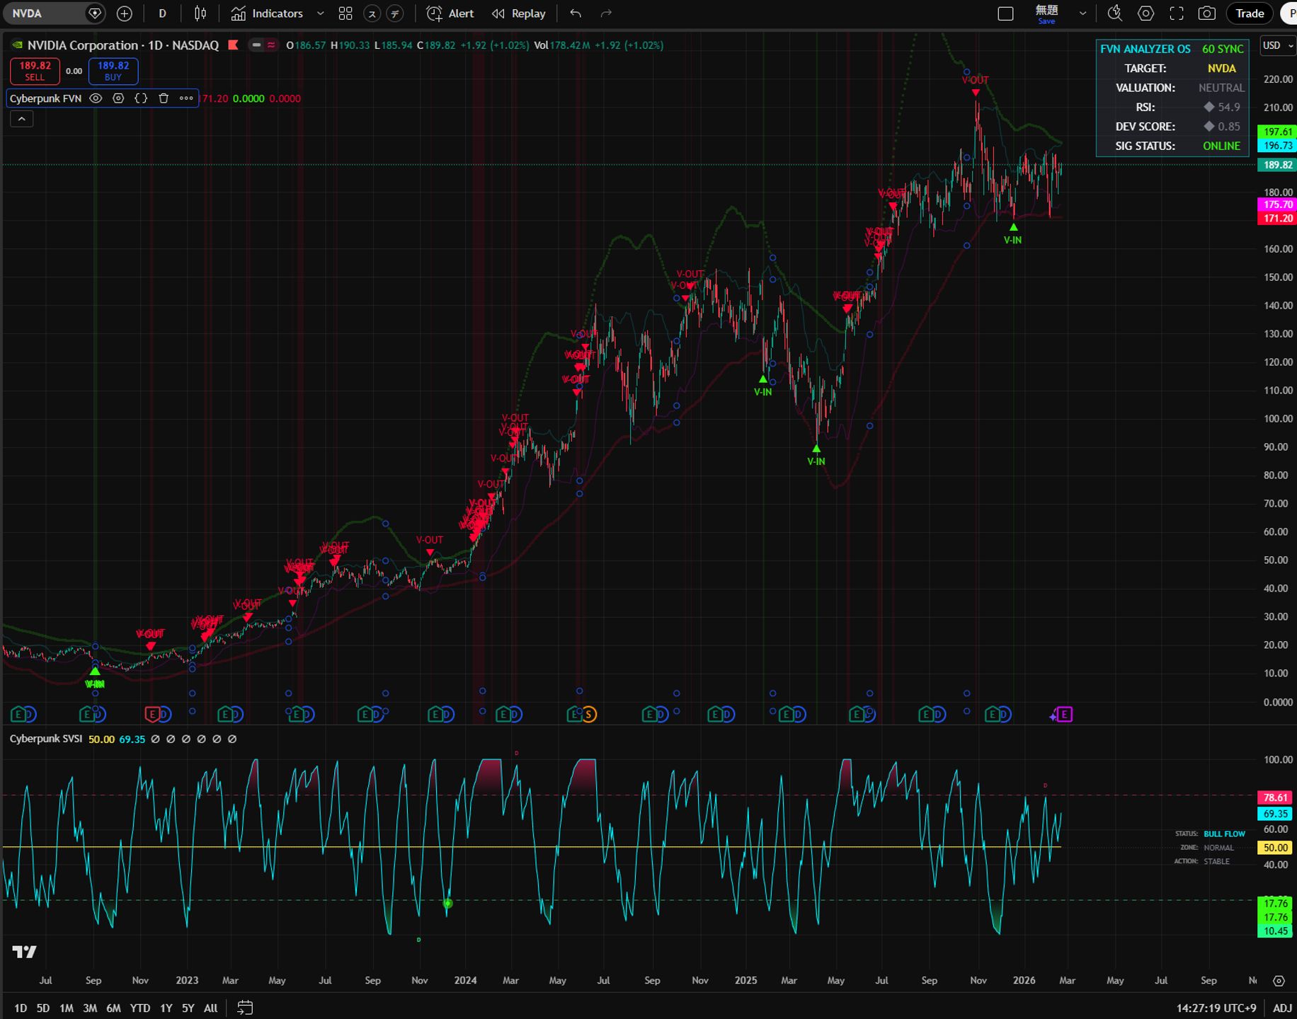Open Cyberpunk FVN source code braces icon
1297x1019 pixels.
(141, 98)
